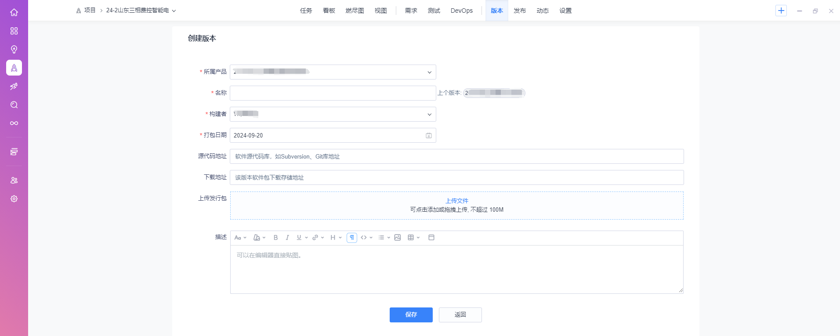Click the calendar icon in 打包日期 field
The width and height of the screenshot is (840, 336).
(428, 136)
